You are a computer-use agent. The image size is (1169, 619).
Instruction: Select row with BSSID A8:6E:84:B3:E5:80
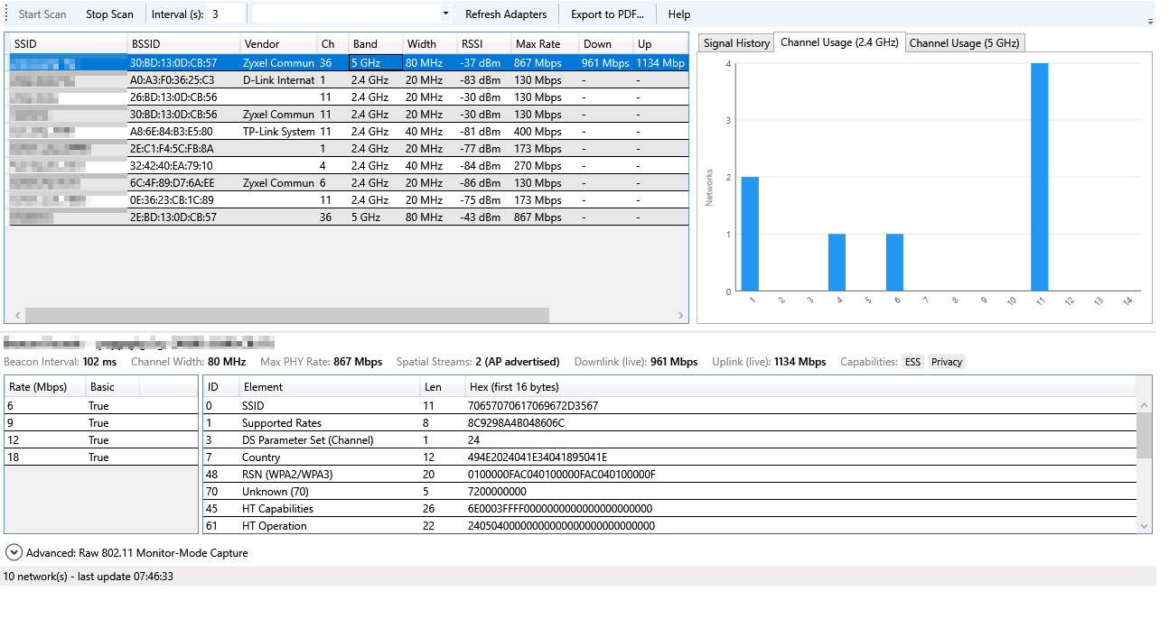pyautogui.click(x=349, y=132)
